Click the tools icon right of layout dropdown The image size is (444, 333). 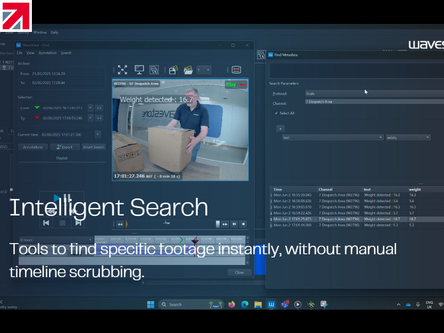click(237, 70)
